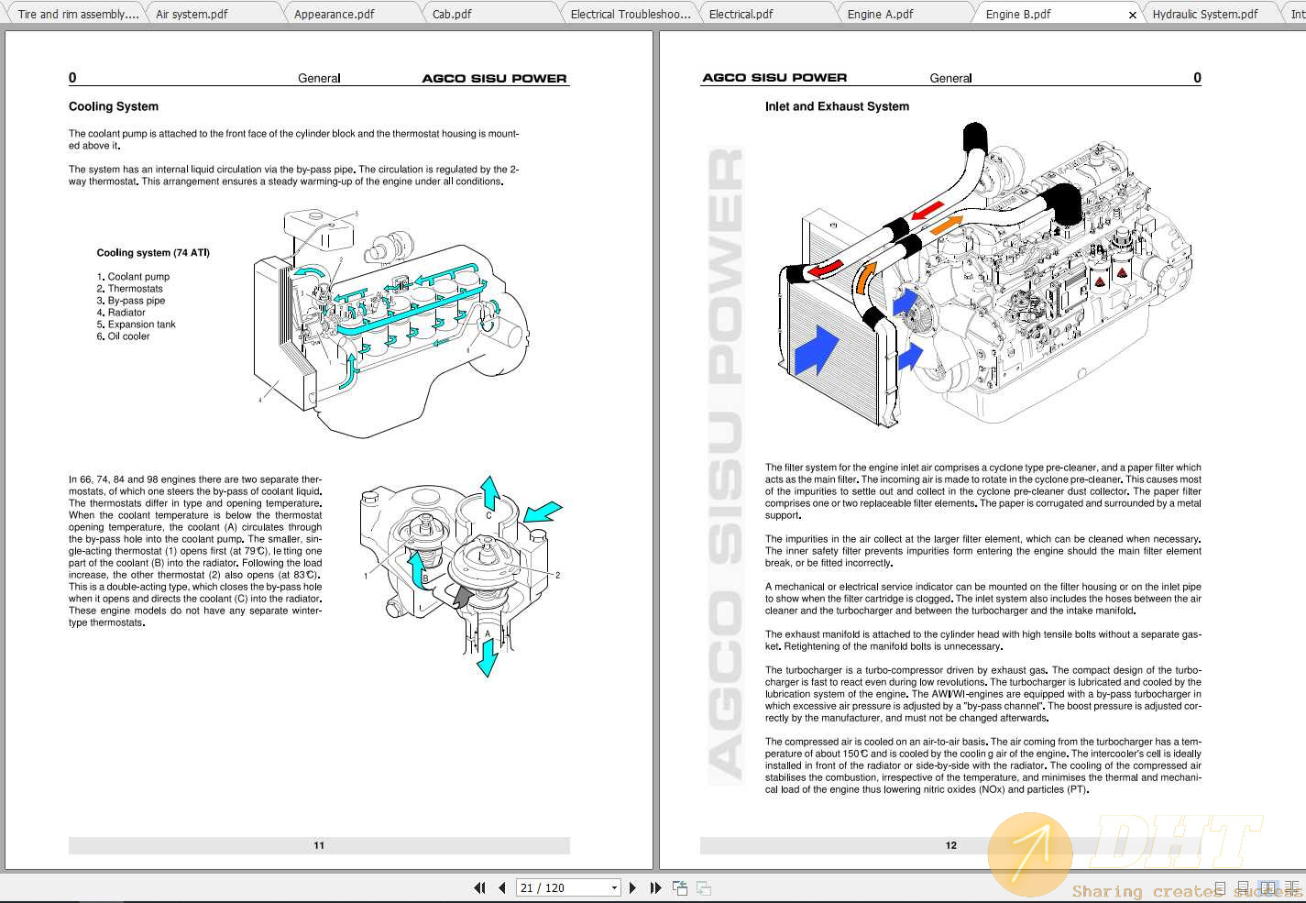This screenshot has height=903, width=1306.
Task: Select the Engine A.pdf tab
Action: 880,14
